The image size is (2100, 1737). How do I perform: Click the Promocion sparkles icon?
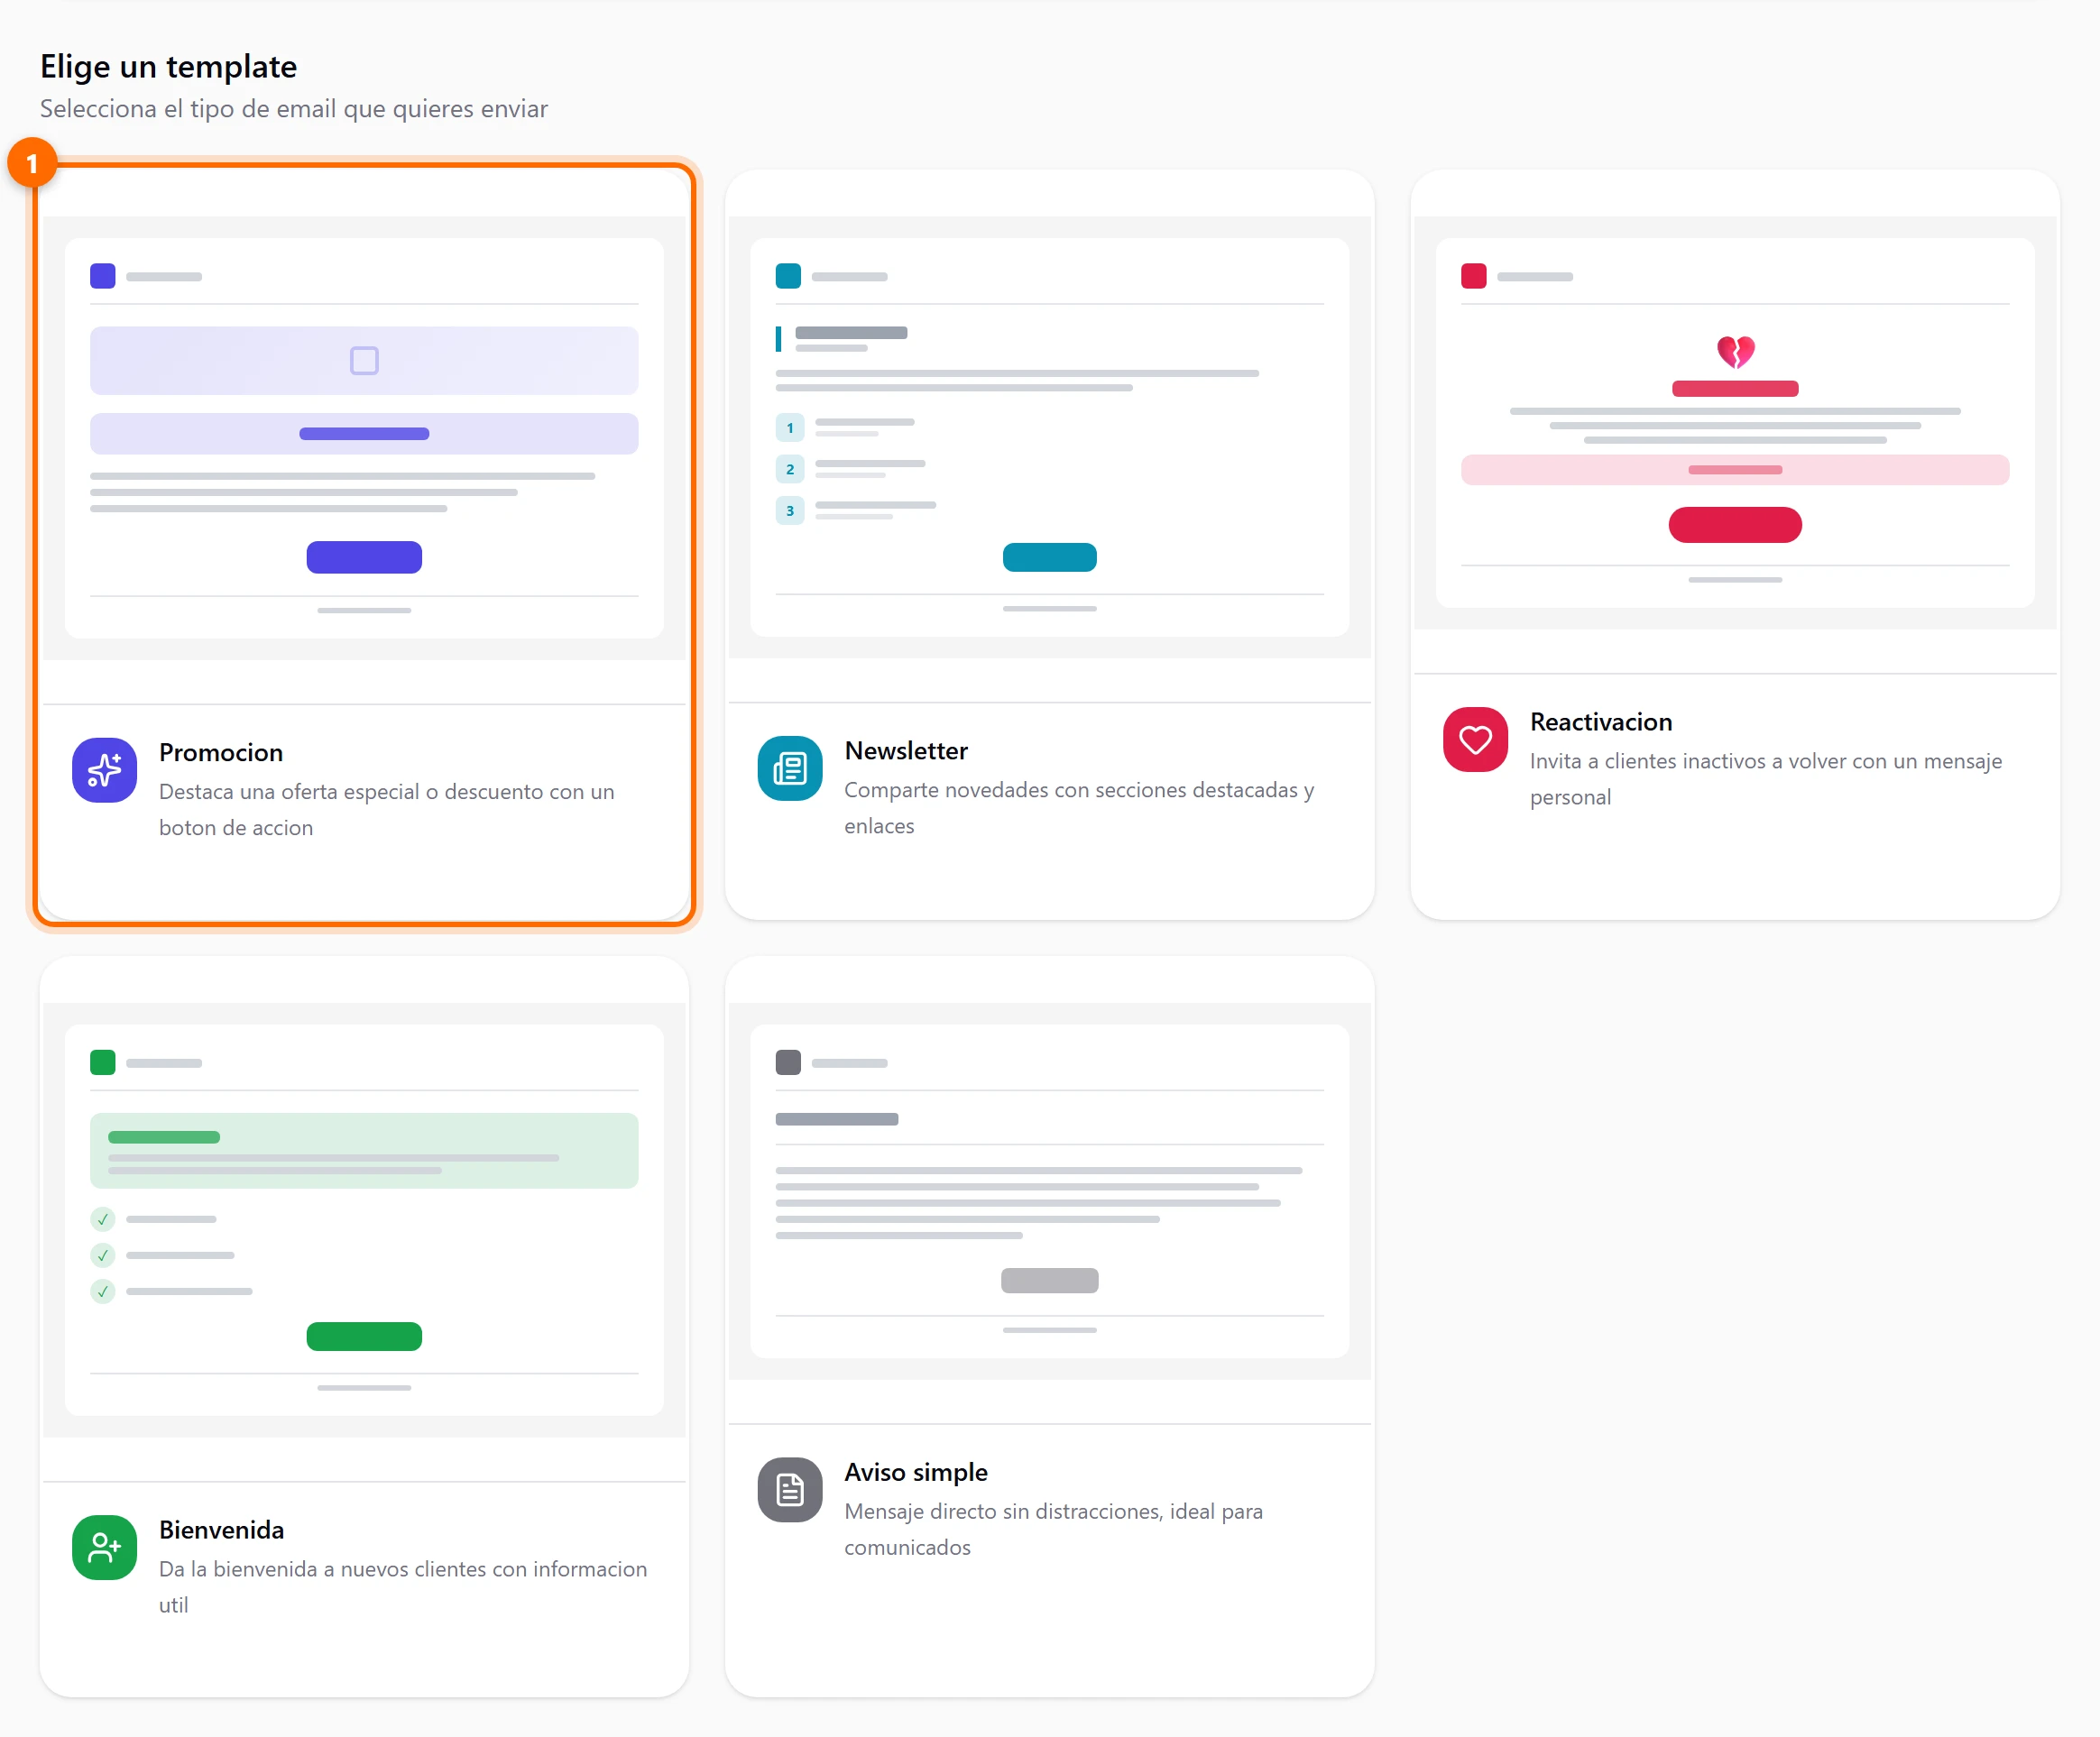click(x=104, y=770)
